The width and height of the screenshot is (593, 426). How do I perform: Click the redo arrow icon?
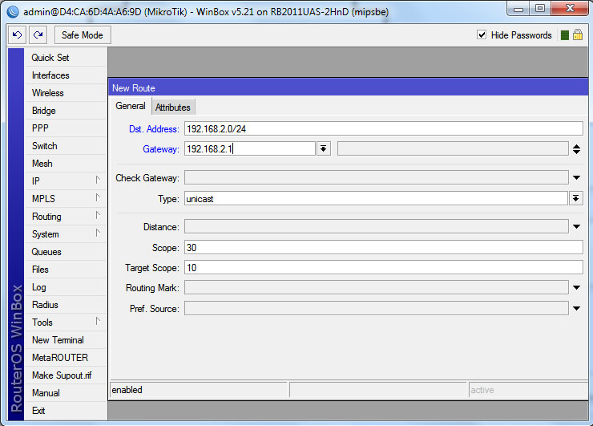click(38, 35)
